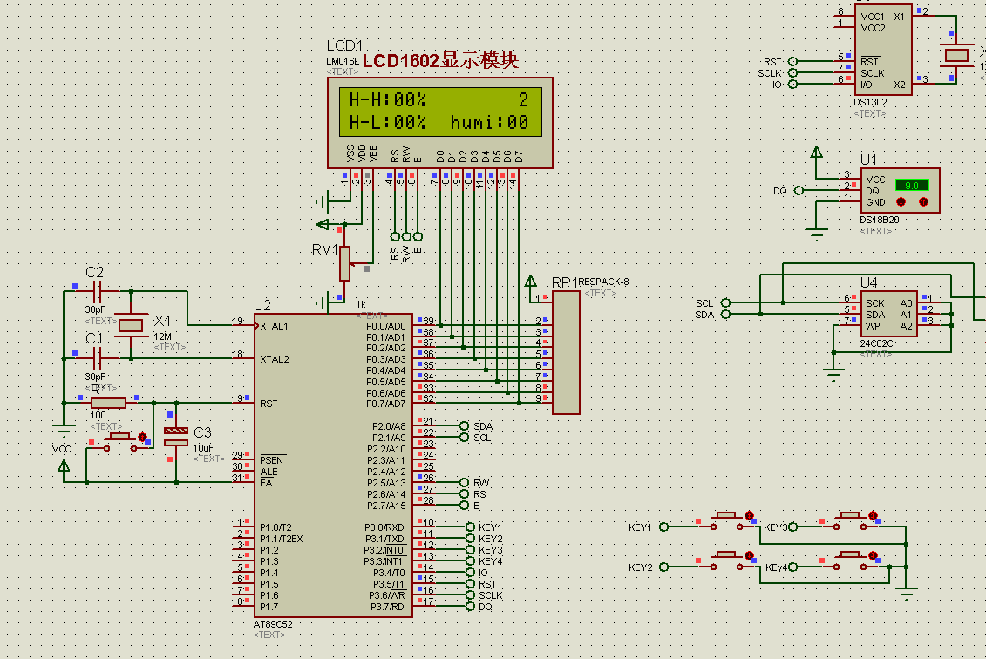
Task: Click the left red adjust button on DS18B20
Action: coord(901,202)
